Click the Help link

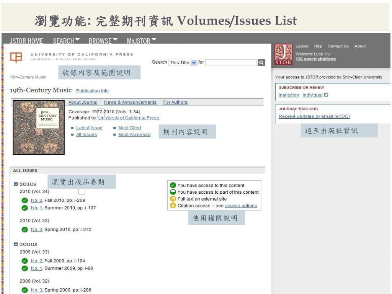pos(318,46)
